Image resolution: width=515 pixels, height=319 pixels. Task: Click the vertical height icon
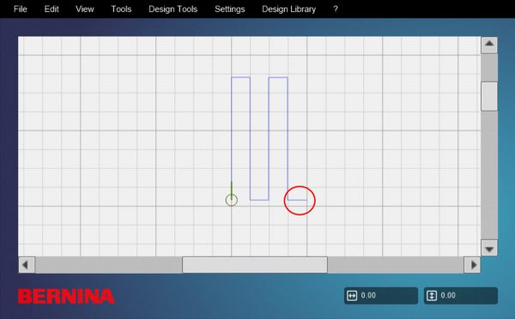(x=432, y=296)
